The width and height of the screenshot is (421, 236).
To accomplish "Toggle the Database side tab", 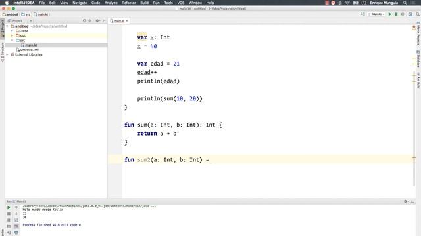I will tap(418, 59).
